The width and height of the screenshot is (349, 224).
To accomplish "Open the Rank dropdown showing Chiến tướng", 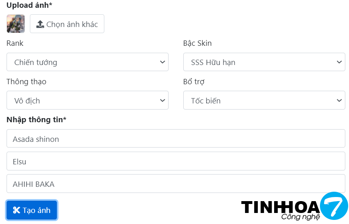I will (x=87, y=62).
